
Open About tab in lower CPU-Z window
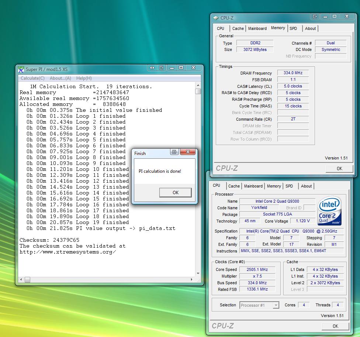(x=306, y=186)
